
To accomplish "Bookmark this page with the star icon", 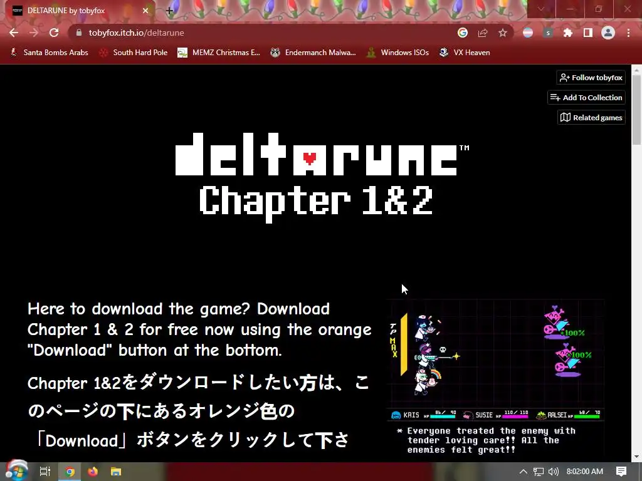I will click(503, 33).
